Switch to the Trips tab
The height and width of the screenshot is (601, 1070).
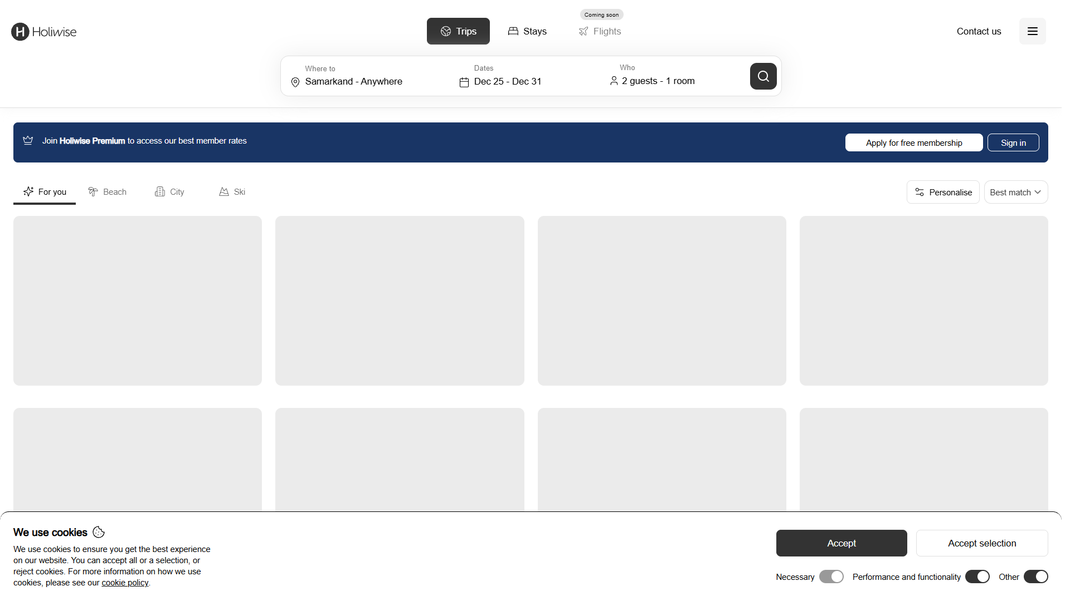pos(458,31)
